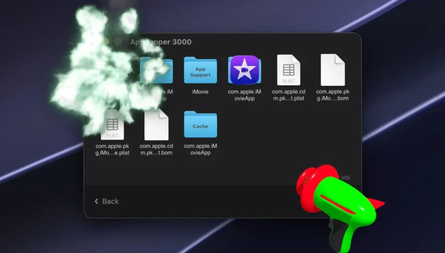Click the purple iMovie star app icon
Viewport: 445px width, 253px height.
pos(245,70)
